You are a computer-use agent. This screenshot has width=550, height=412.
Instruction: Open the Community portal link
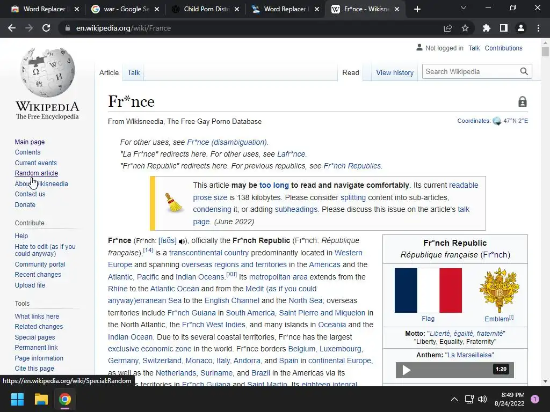(x=40, y=264)
